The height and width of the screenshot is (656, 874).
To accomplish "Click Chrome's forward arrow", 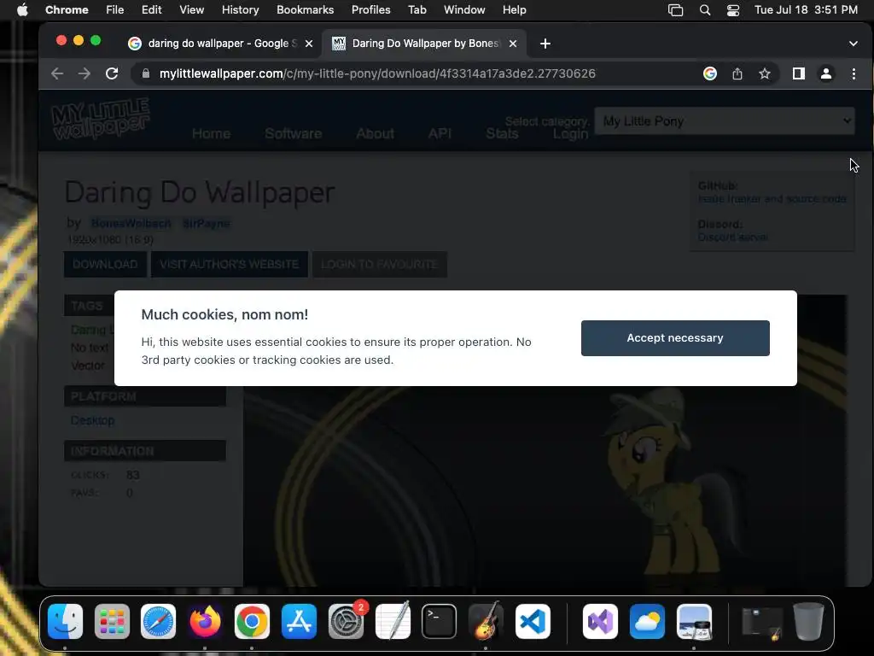I will pyautogui.click(x=84, y=73).
